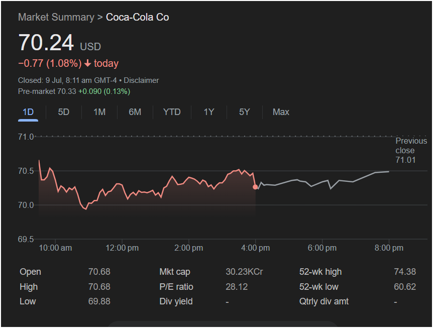Viewport: 433px width, 328px height.
Task: Click the +0.090 (0.13%) pre-market change
Action: coord(104,91)
